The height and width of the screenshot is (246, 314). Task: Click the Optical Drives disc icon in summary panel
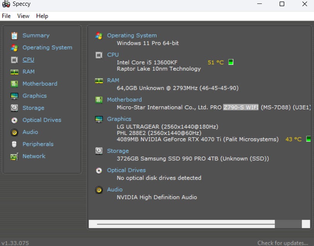tap(99, 170)
